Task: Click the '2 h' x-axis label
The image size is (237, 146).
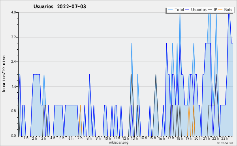Action: 35,139
